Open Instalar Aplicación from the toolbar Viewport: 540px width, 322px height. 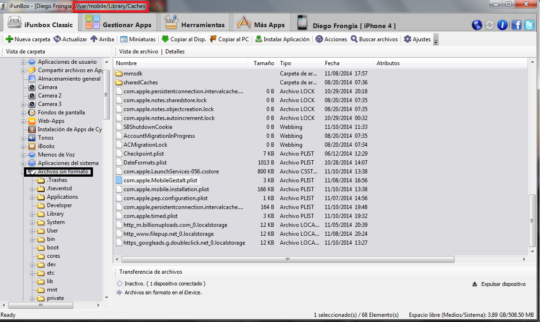click(282, 39)
